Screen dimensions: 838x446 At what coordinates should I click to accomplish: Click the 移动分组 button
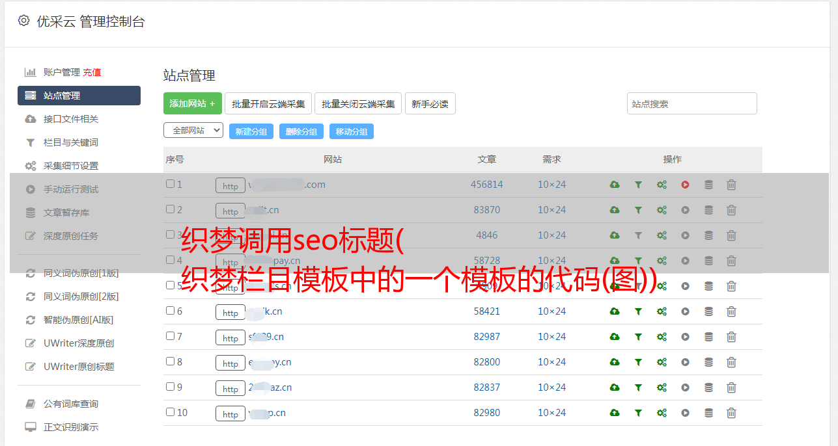pos(352,131)
